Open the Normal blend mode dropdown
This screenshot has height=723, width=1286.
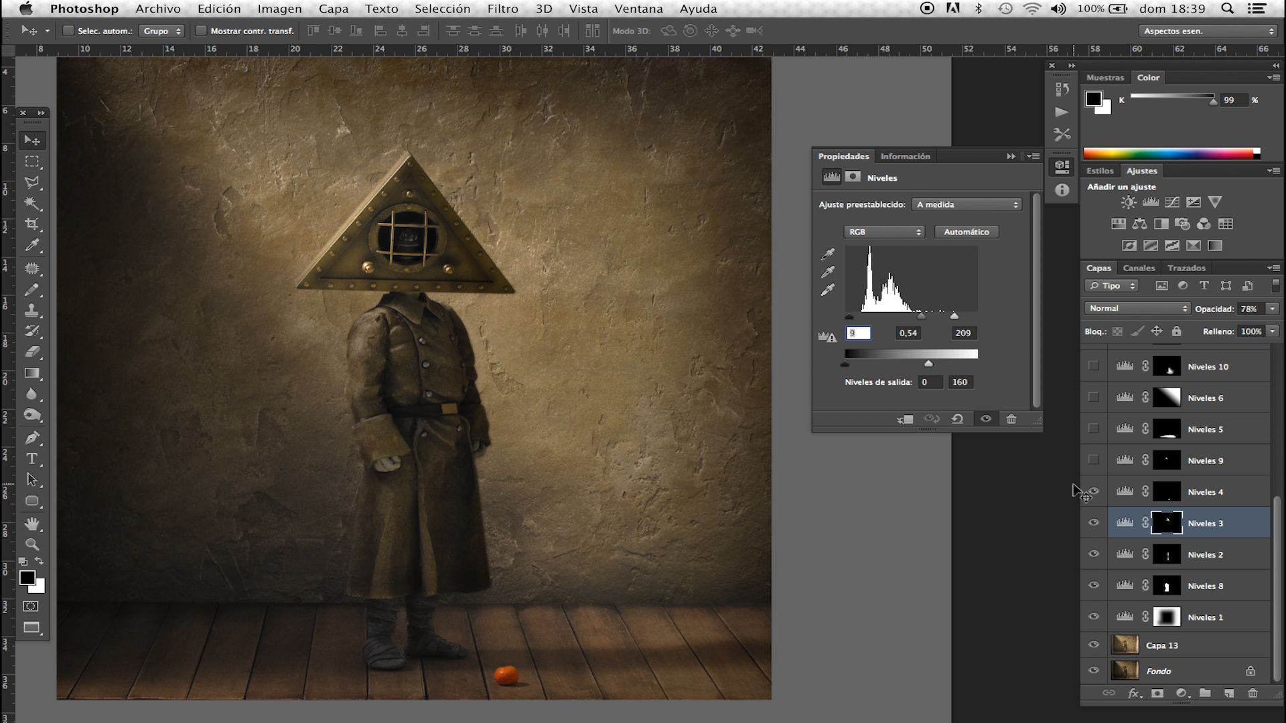(x=1137, y=309)
